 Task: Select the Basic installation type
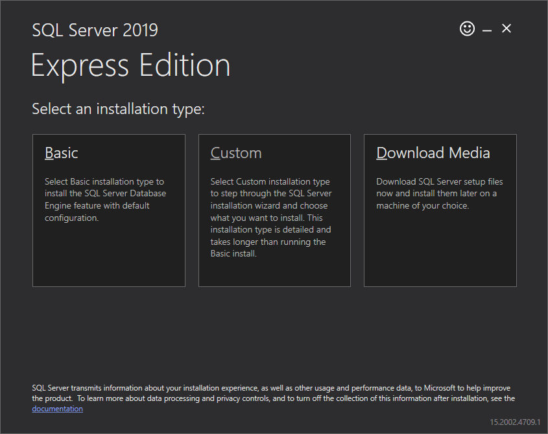pos(108,211)
